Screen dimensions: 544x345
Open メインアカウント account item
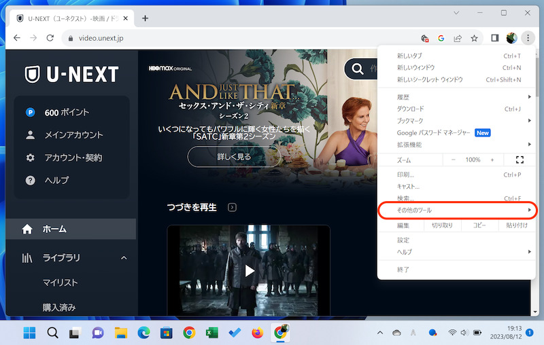pyautogui.click(x=72, y=134)
